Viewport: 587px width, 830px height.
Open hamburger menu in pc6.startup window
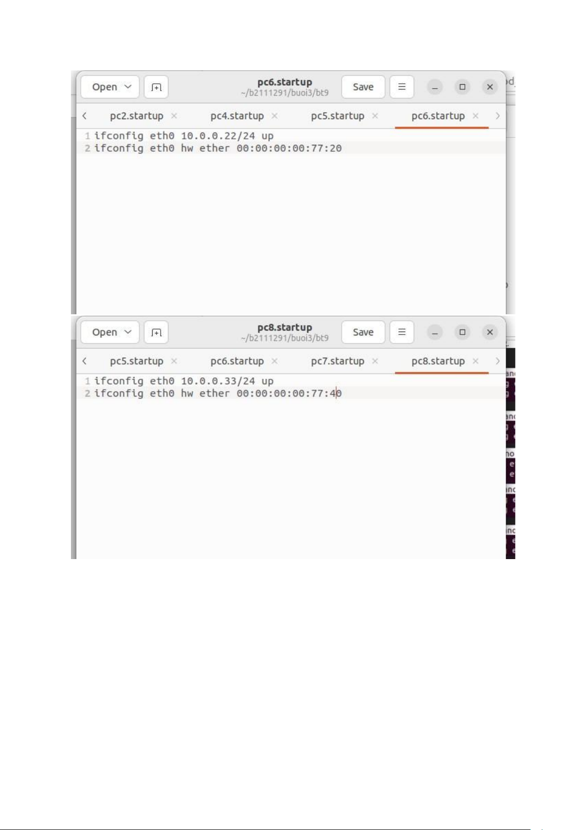point(402,87)
